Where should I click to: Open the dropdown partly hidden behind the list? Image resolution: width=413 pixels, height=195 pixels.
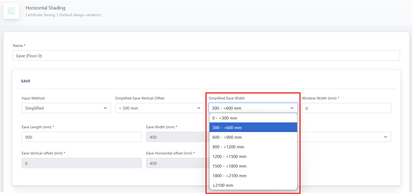pos(344,137)
